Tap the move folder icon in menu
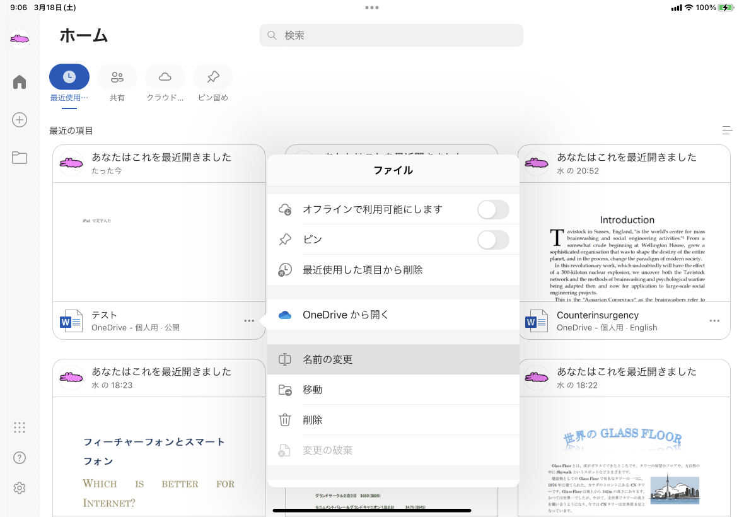 coord(285,390)
